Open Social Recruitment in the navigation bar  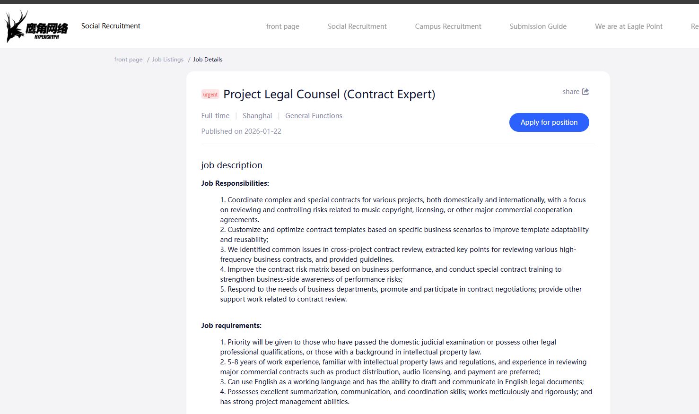(x=357, y=26)
